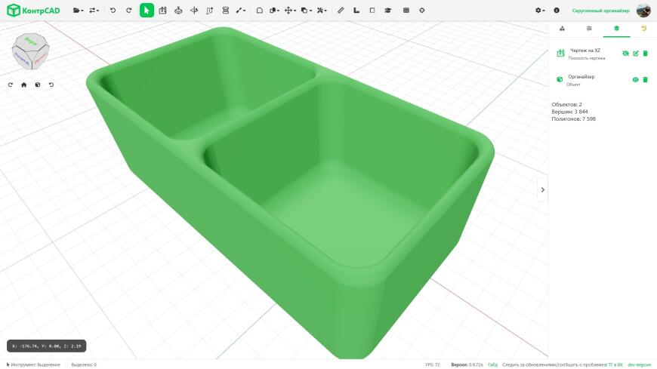Screen dimensions: 657x369
Task: Switch to the parameters sliders tab
Action: click(589, 29)
